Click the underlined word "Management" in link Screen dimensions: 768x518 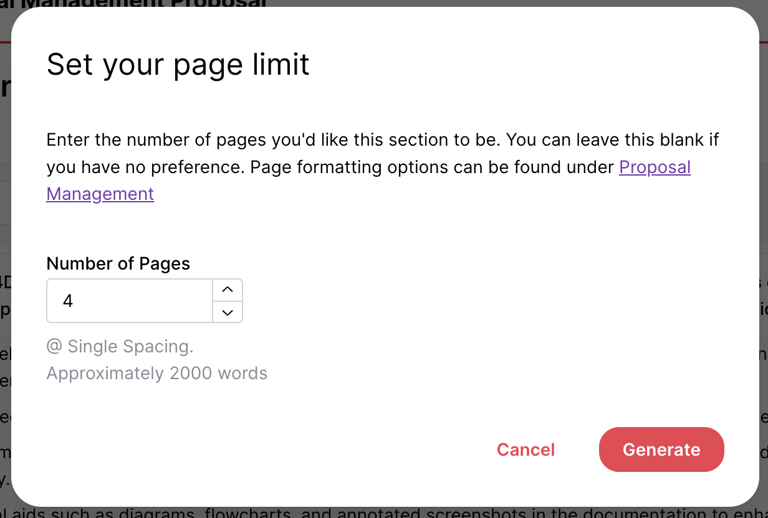tap(100, 194)
